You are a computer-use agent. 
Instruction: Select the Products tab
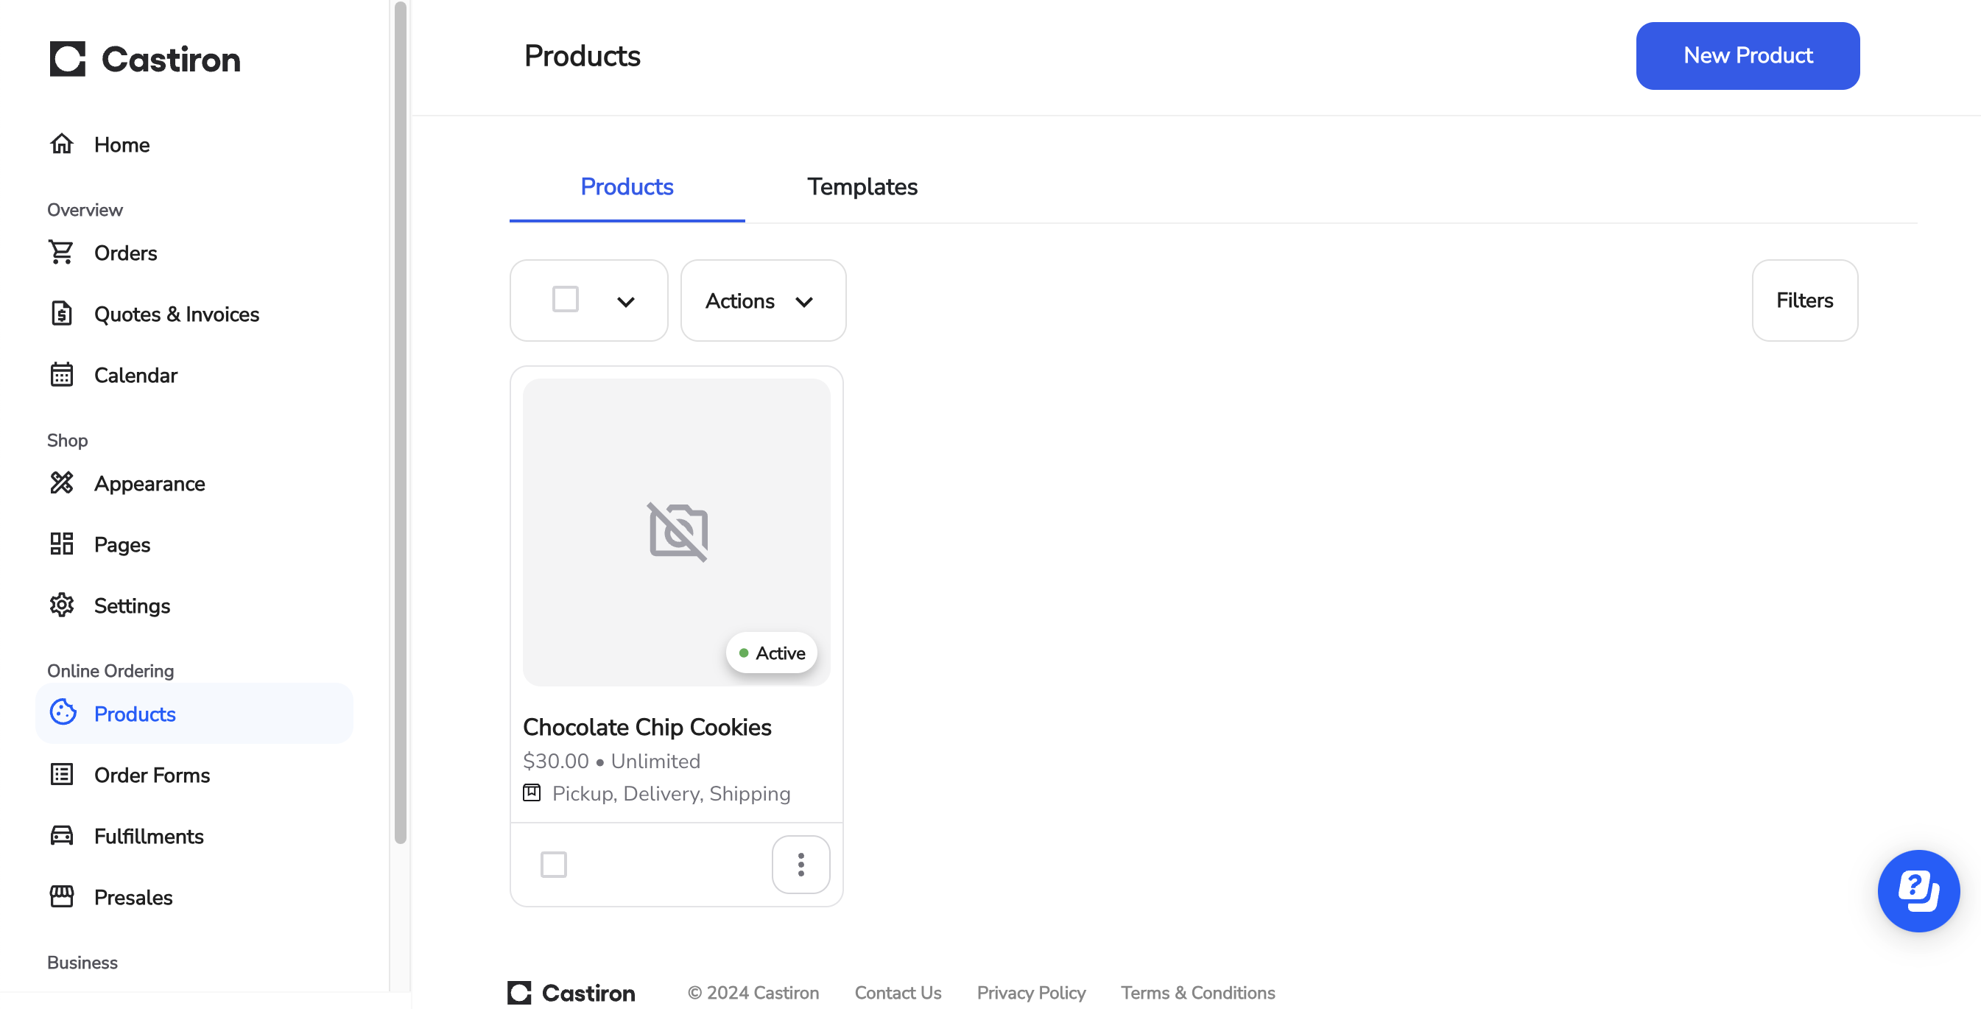tap(627, 187)
